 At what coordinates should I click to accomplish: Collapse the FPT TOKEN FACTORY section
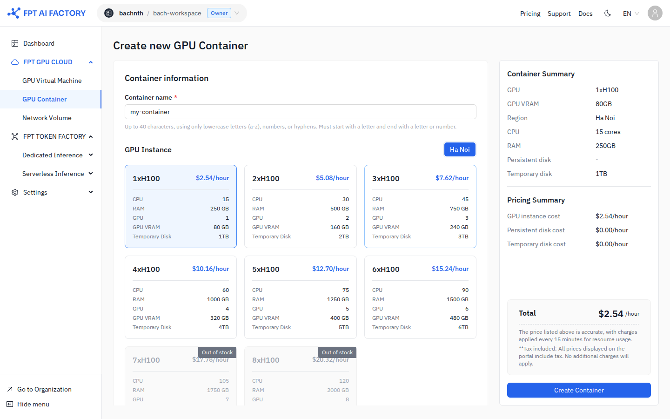point(91,136)
